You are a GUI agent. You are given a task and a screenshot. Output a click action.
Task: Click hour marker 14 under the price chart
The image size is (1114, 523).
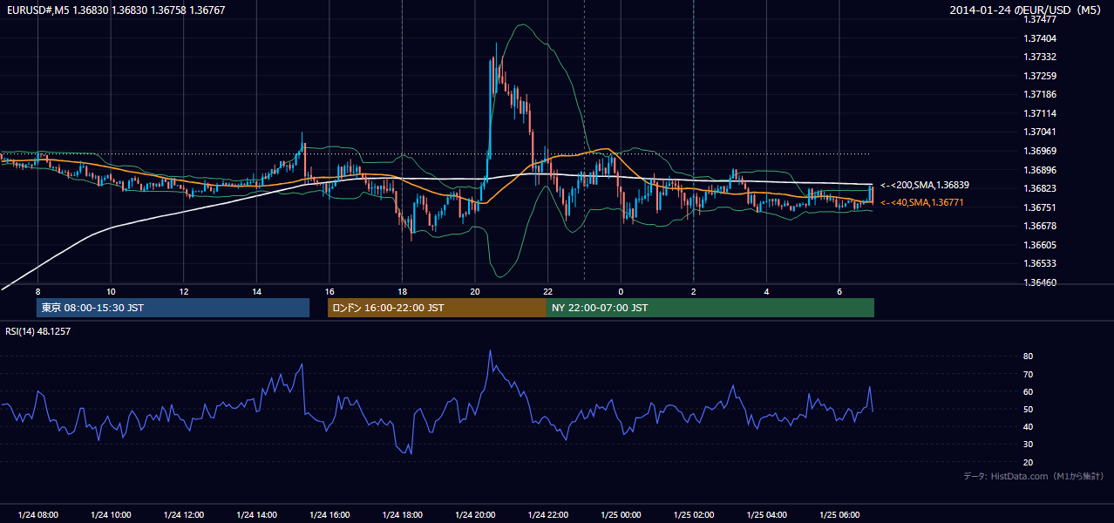tap(256, 290)
